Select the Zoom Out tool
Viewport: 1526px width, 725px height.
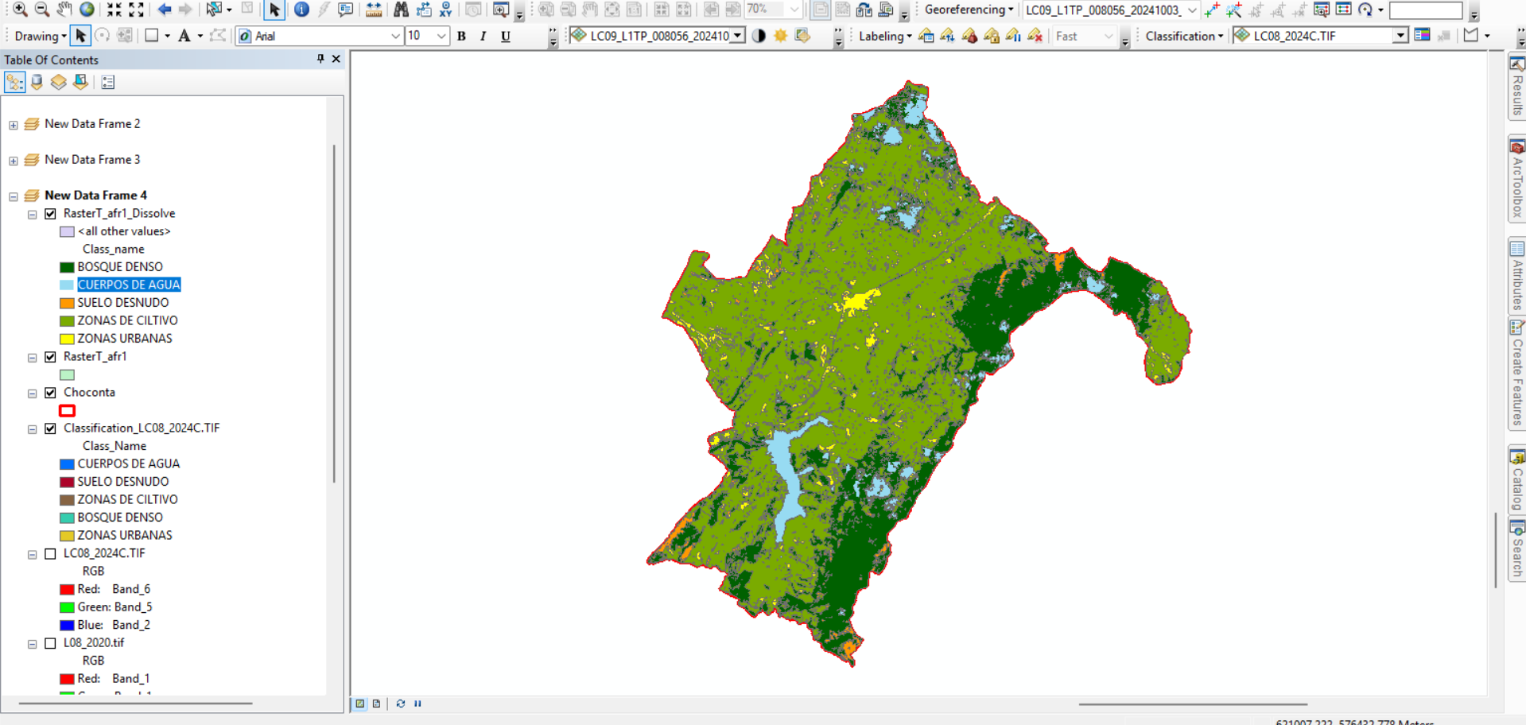42,10
